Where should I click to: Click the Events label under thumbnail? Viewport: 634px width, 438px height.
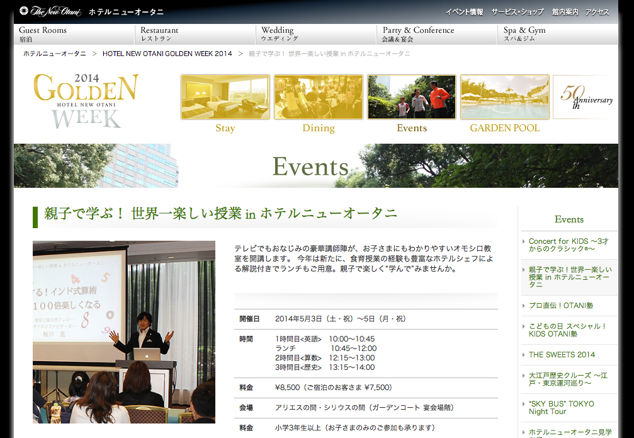pos(412,128)
